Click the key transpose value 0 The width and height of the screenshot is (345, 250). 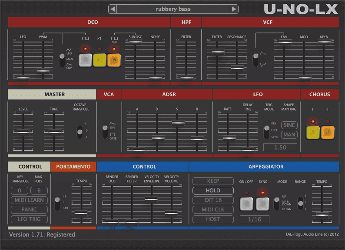(20, 191)
